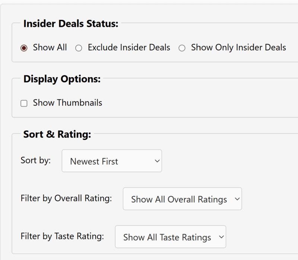Screen dimensions: 298x260
Task: Select the Exclude Insider Deals radio button
Action: (79, 48)
